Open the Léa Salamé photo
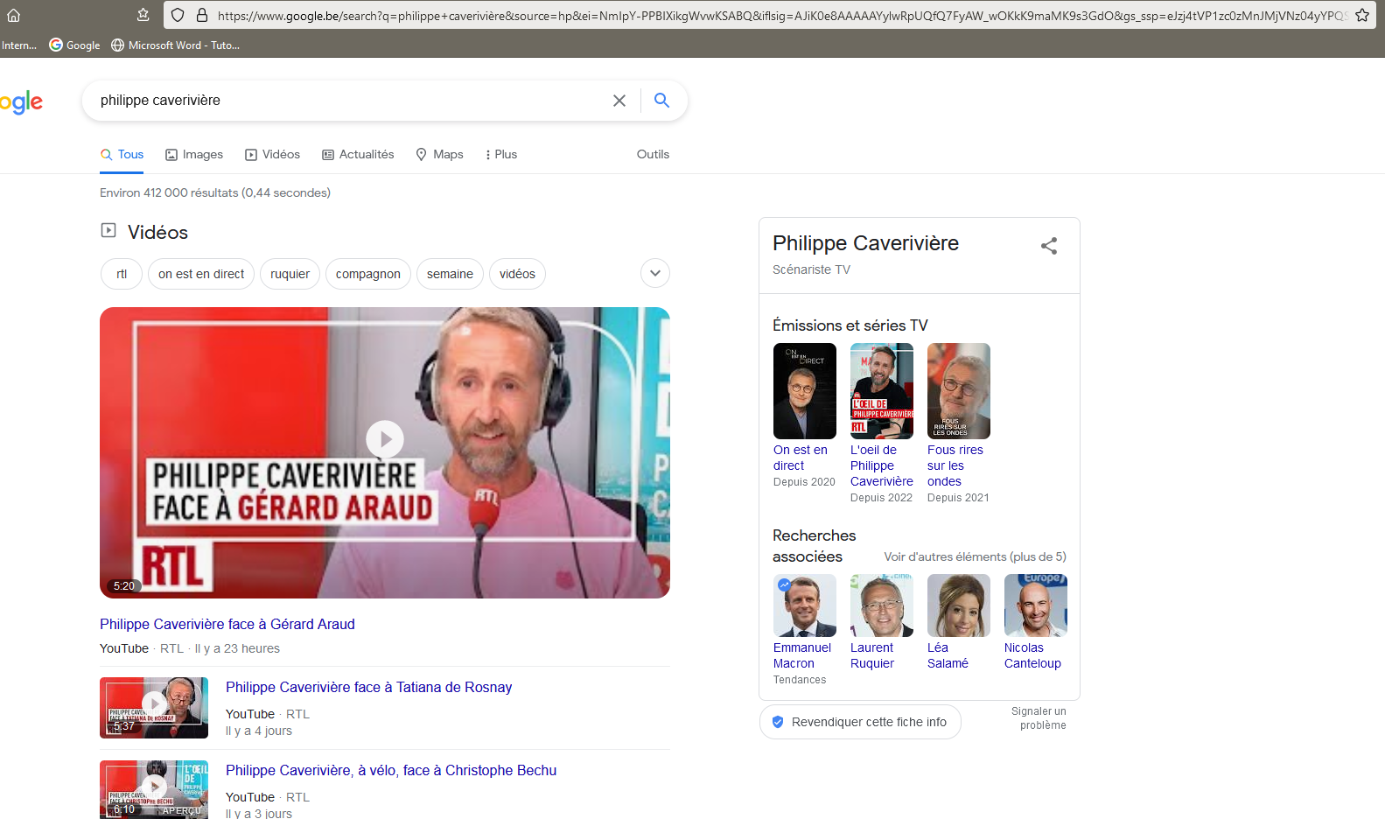 959,605
